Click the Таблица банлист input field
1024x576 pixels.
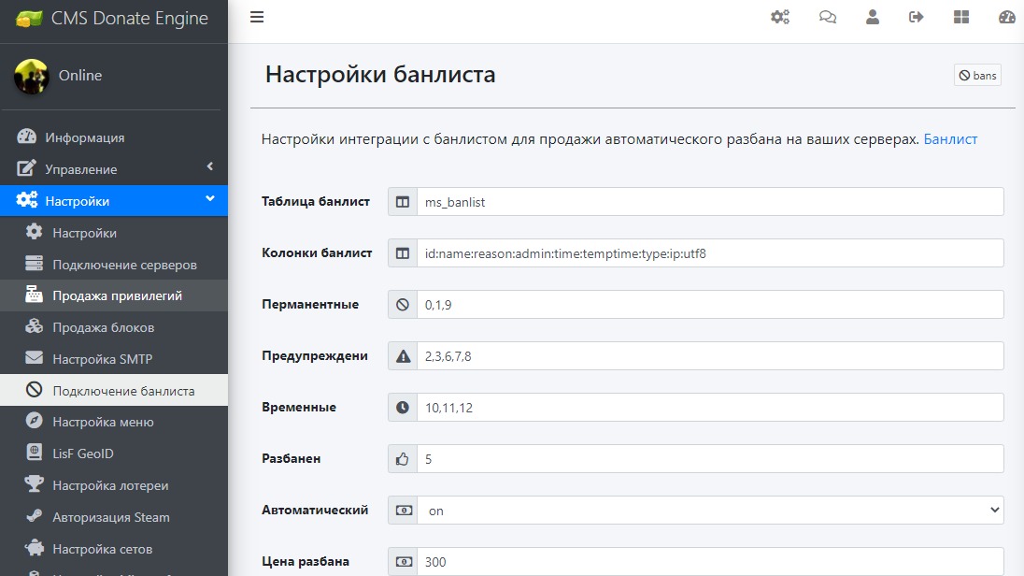(710, 202)
